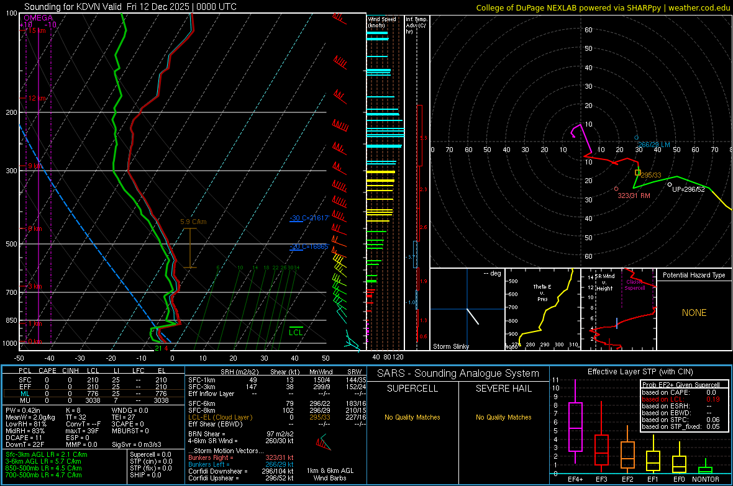
Task: Click the yellow 295/33 square marker on hodograph
Action: click(637, 173)
